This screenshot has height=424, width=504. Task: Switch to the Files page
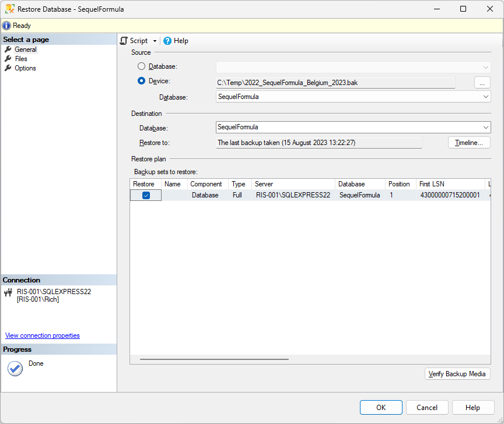(21, 59)
